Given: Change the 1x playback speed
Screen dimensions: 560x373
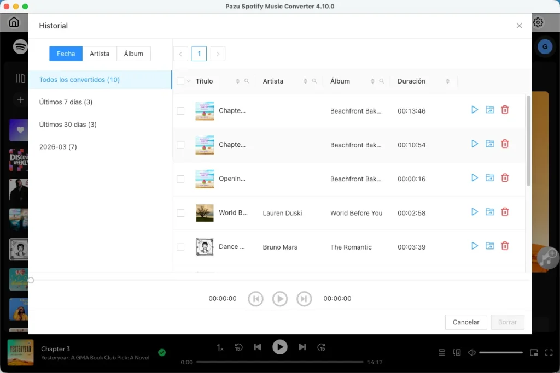Looking at the screenshot, I should coord(220,347).
